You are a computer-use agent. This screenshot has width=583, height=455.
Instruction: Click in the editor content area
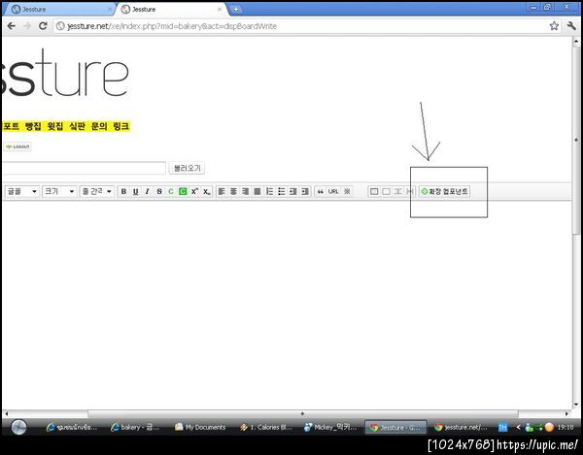[287, 305]
